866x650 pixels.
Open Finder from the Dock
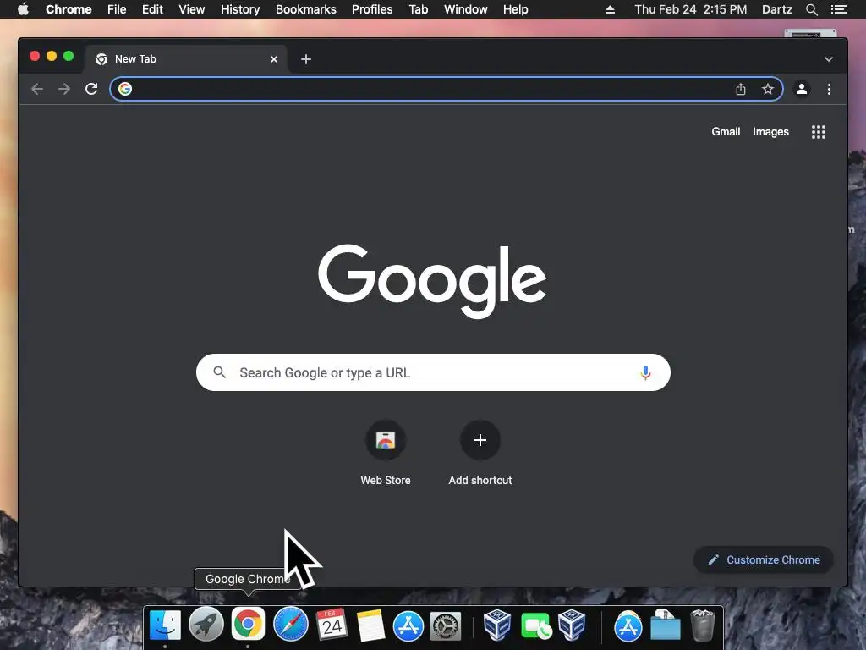tap(165, 625)
